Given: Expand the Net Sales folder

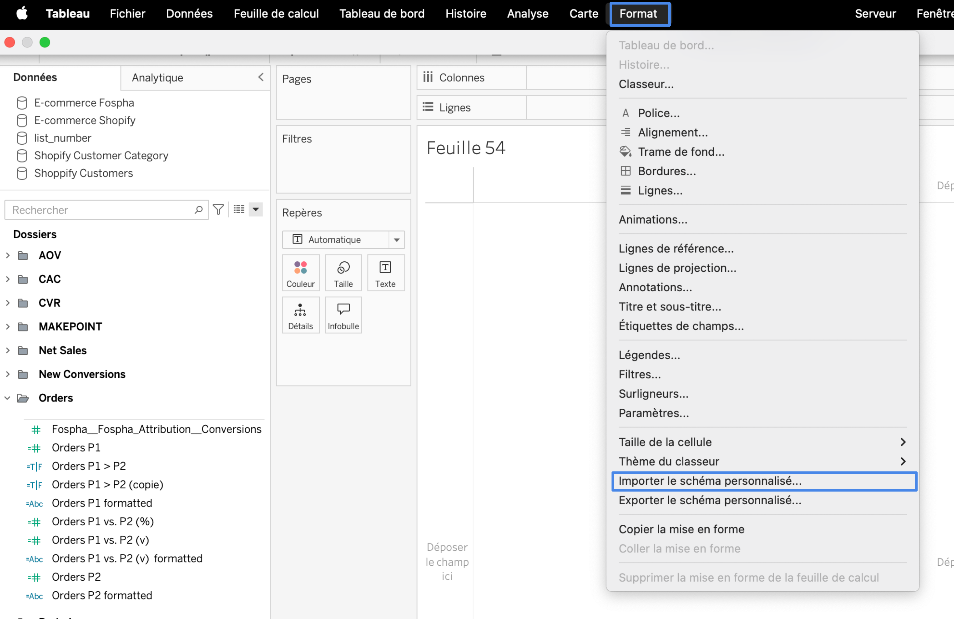Looking at the screenshot, I should point(7,350).
